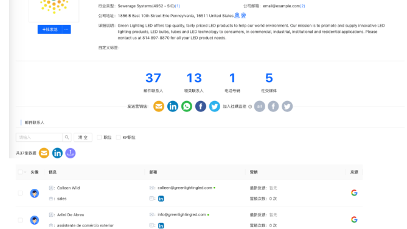
Task: Expand dropdown arrow beside header checkbox
Action: click(x=25, y=172)
